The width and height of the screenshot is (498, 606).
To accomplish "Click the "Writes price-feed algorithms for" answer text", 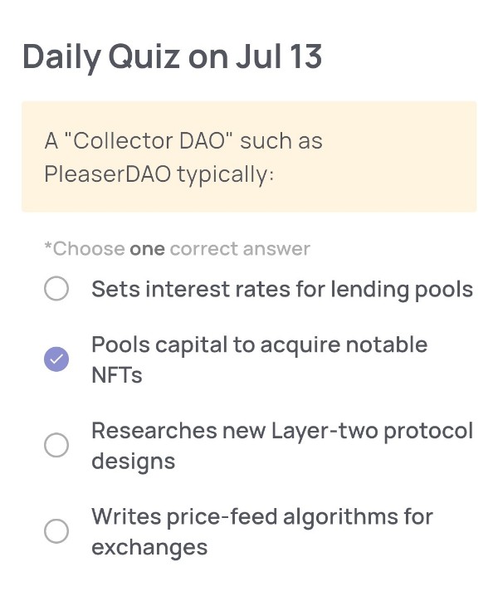I will point(262,517).
